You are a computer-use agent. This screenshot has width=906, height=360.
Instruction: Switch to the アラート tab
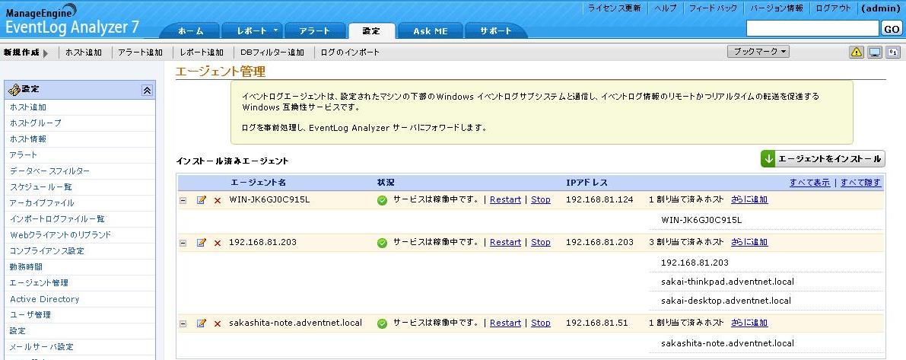click(x=315, y=31)
